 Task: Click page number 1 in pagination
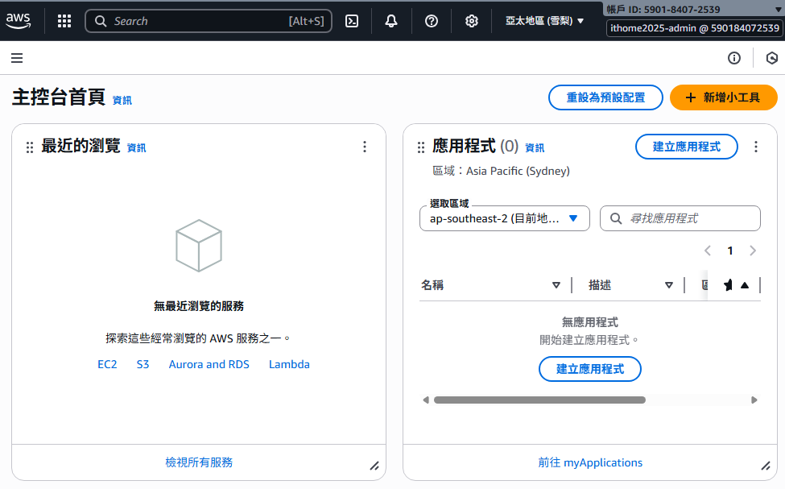(x=730, y=251)
